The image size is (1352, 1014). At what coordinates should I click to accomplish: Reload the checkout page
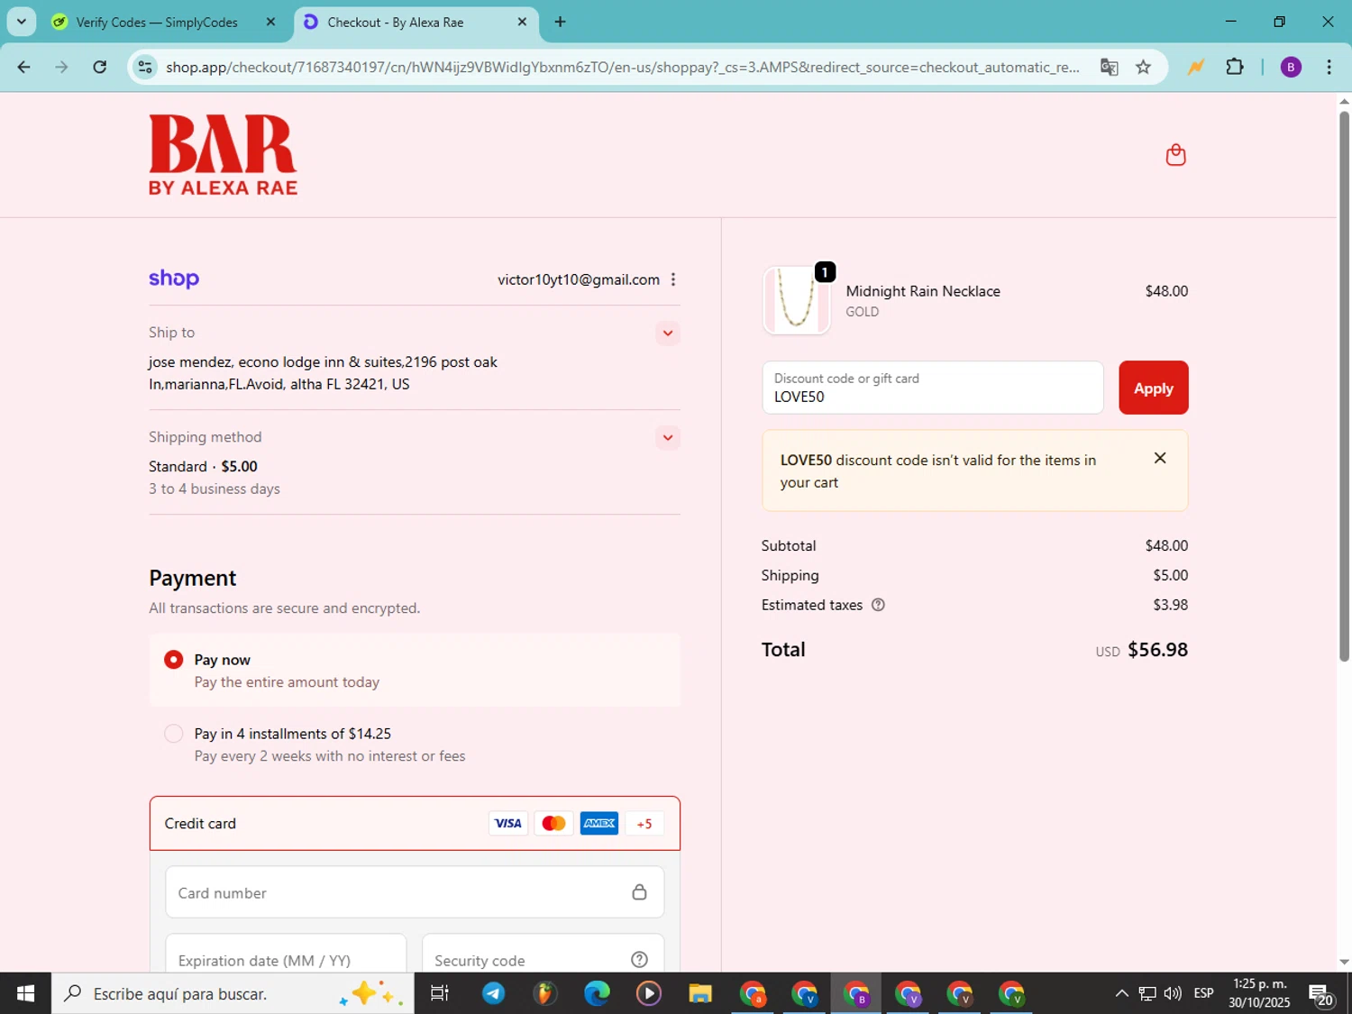100,67
